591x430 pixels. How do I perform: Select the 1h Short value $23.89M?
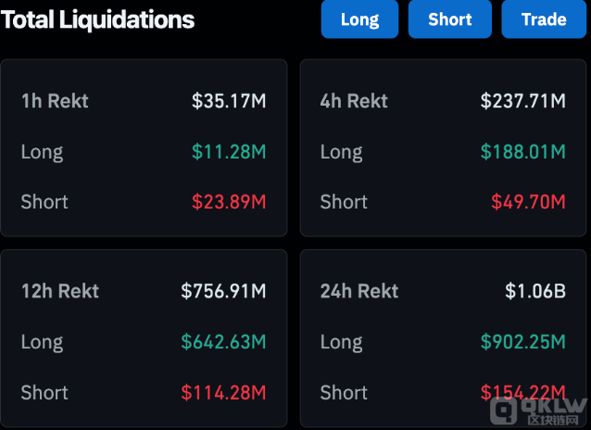(229, 202)
